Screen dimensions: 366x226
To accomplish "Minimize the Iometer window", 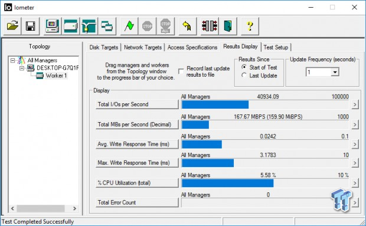I will coord(311,8).
